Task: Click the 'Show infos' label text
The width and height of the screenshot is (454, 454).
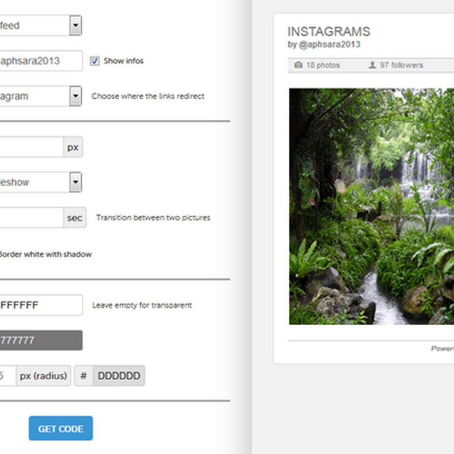Action: pyautogui.click(x=124, y=61)
